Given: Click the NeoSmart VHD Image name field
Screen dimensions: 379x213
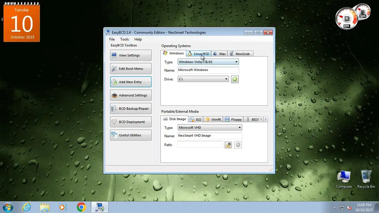Looking at the screenshot, I should [x=210, y=136].
